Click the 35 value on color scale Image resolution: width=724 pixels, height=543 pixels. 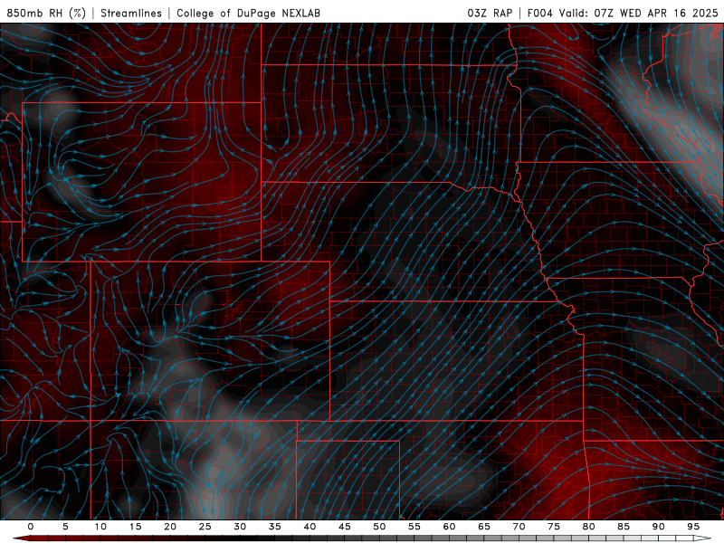275,527
